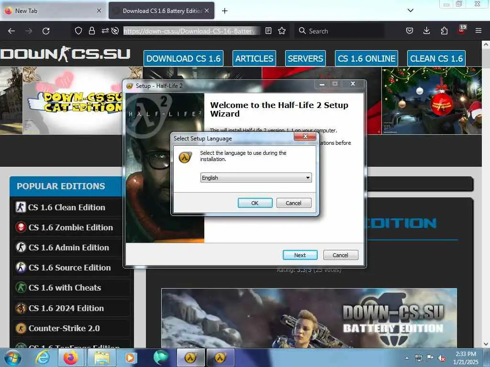Reload the current page
The image size is (490, 367).
point(46,31)
